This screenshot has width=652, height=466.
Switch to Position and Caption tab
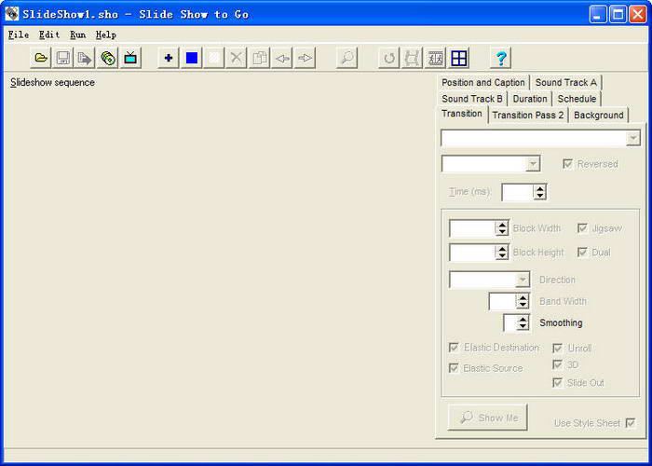[483, 82]
